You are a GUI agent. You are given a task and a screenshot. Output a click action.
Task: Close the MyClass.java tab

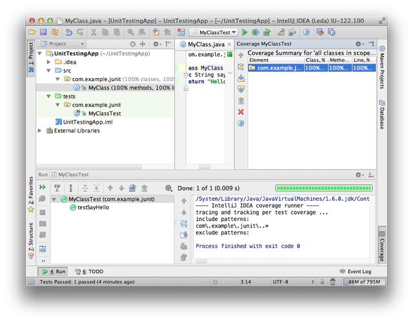(230, 44)
